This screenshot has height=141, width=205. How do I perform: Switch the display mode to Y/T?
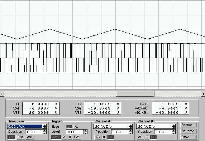click(x=11, y=137)
